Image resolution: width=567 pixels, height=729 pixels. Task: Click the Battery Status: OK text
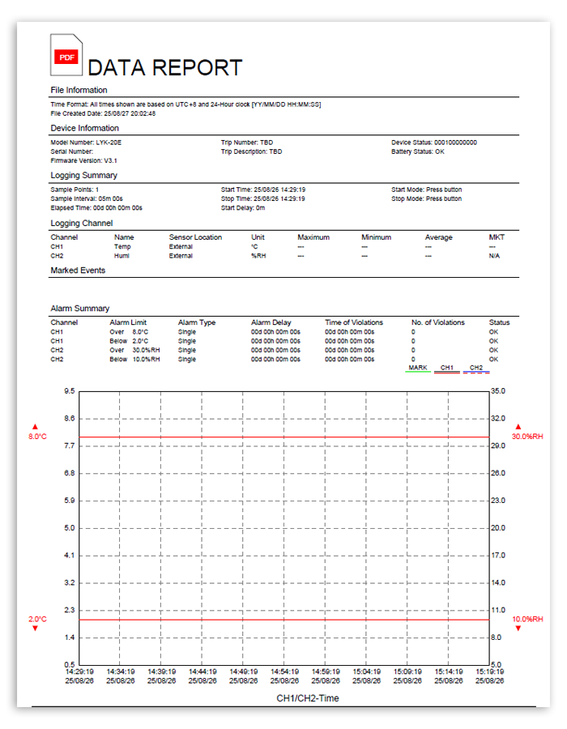click(418, 151)
